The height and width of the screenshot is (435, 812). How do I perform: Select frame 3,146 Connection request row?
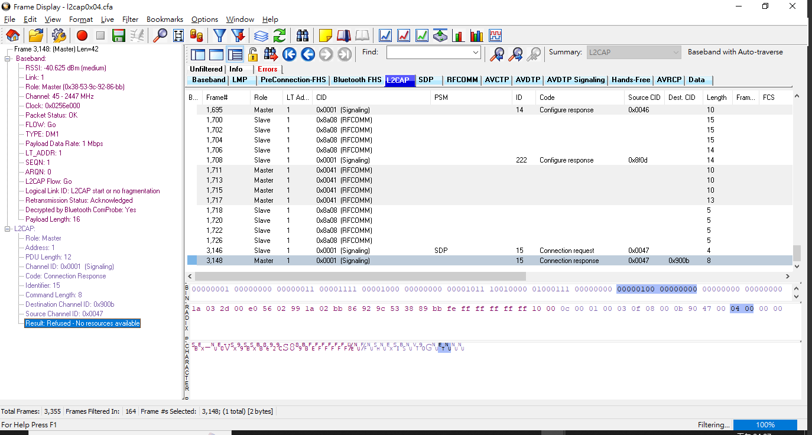[x=414, y=251]
